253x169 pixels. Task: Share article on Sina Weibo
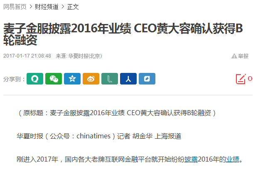91,79
